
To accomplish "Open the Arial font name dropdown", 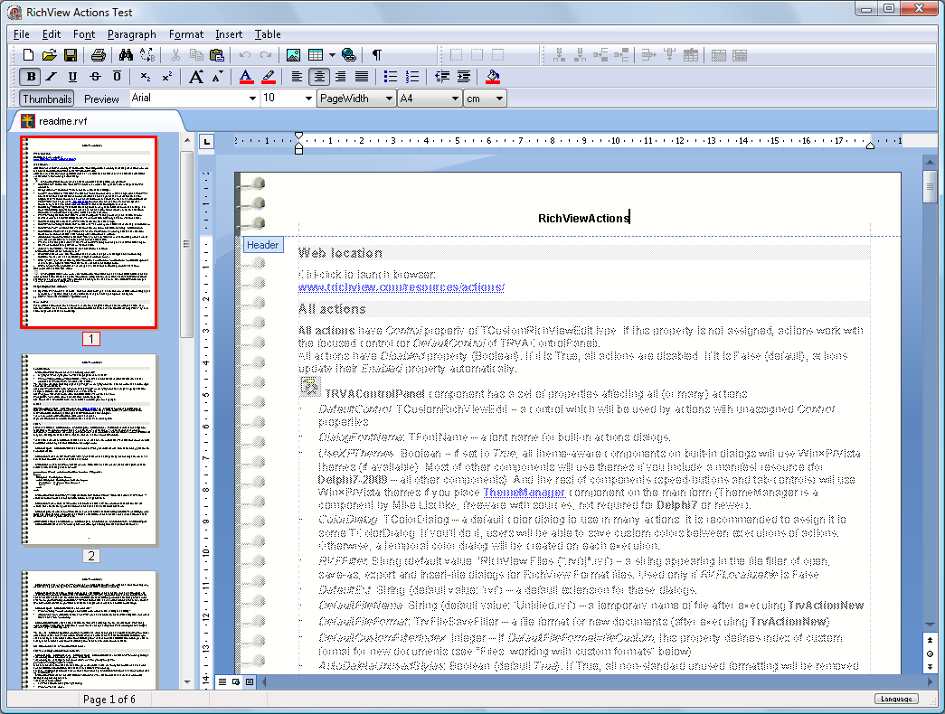I will pyautogui.click(x=252, y=99).
